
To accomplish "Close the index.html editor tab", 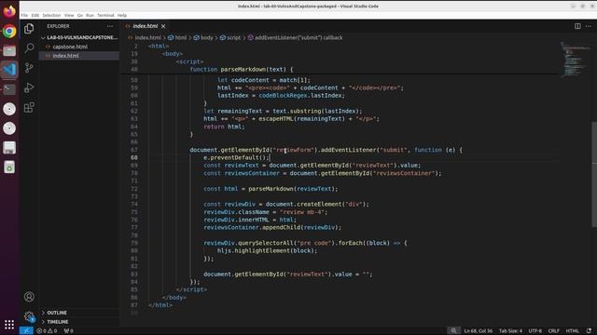I will tap(163, 26).
